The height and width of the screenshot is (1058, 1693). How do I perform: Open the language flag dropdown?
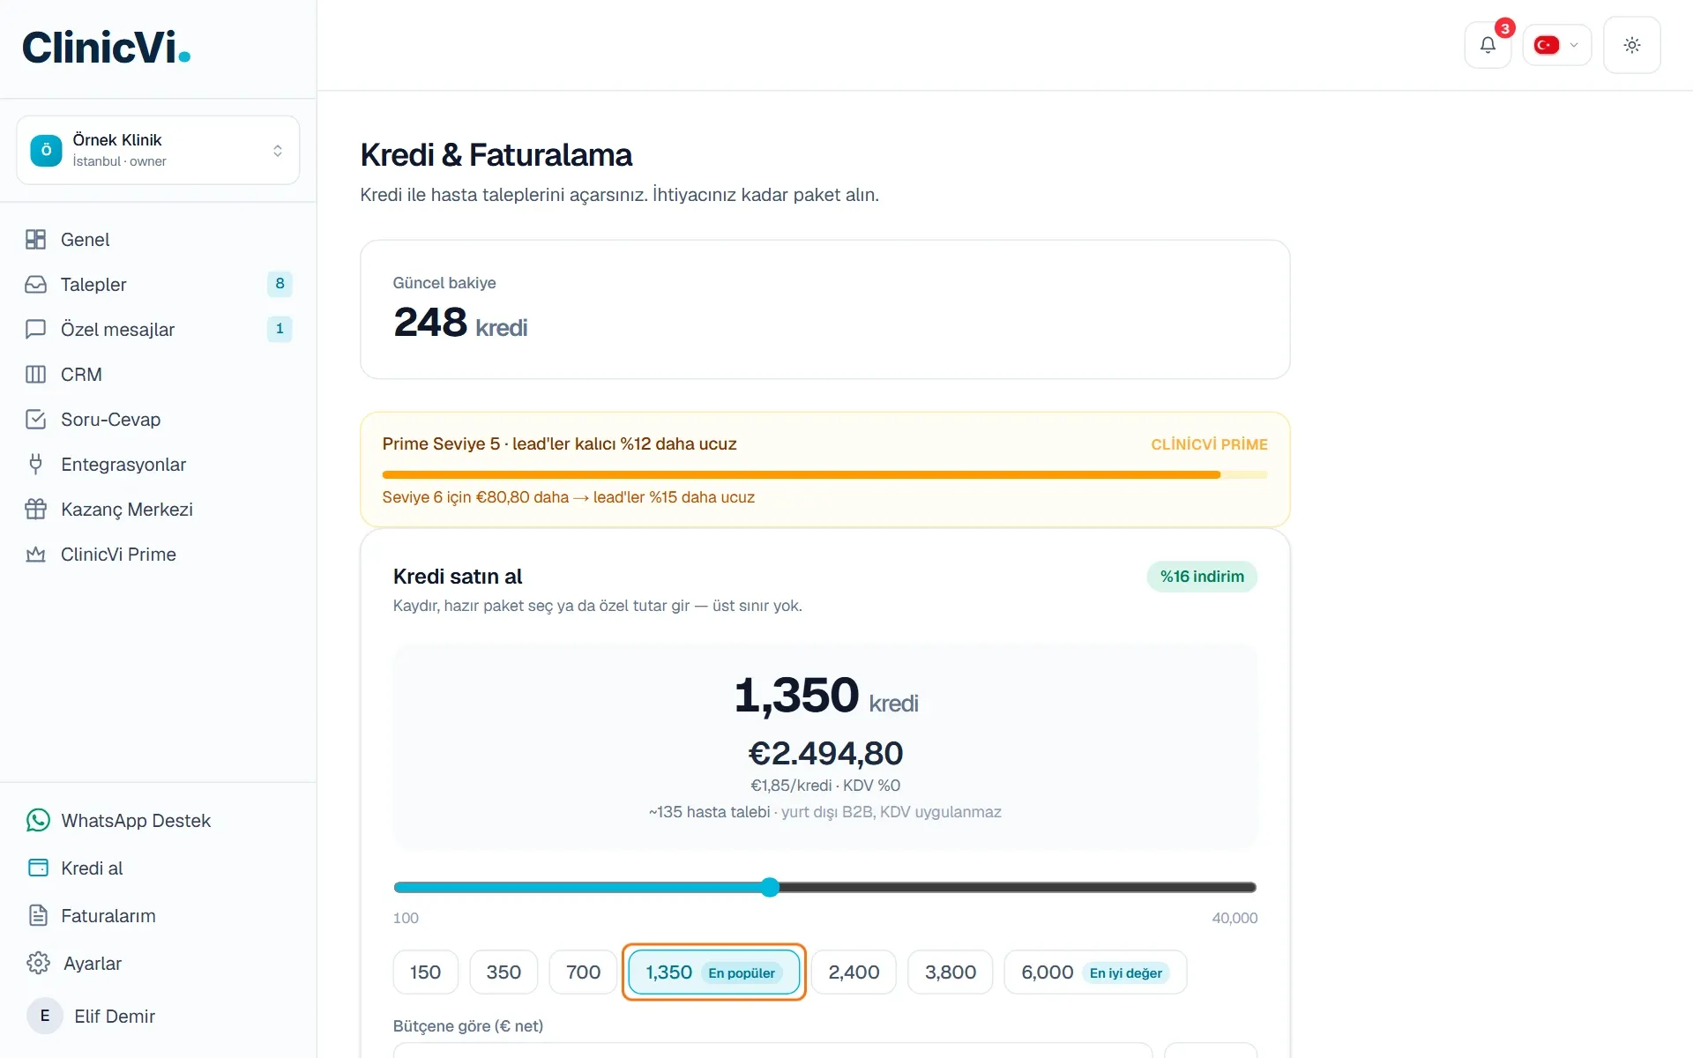pyautogui.click(x=1557, y=45)
